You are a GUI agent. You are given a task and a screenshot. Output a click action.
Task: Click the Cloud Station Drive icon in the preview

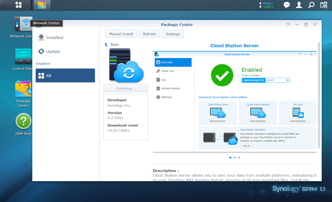pos(218,112)
